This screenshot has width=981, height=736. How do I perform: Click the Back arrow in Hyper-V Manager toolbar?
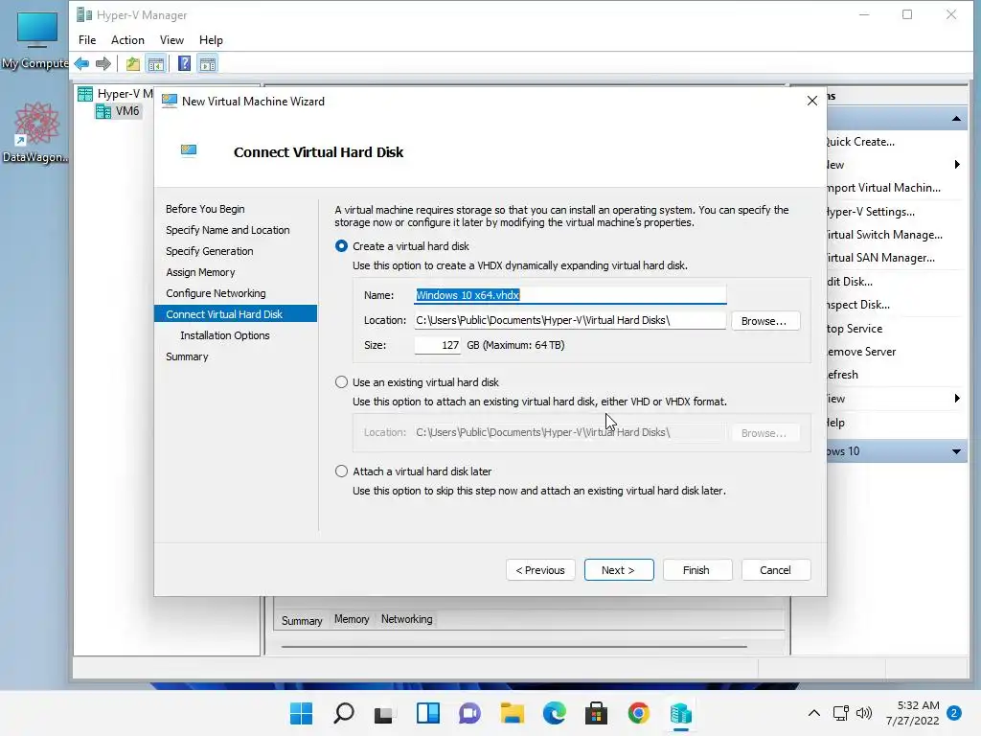(x=81, y=63)
